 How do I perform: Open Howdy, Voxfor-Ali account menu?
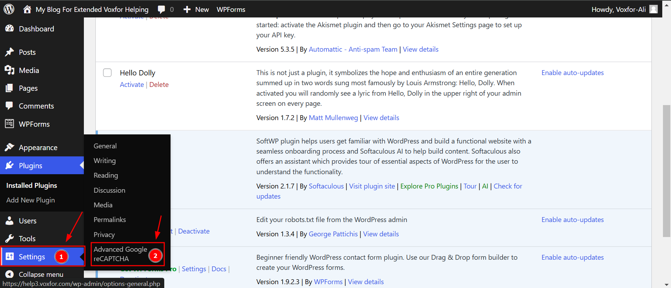[618, 9]
